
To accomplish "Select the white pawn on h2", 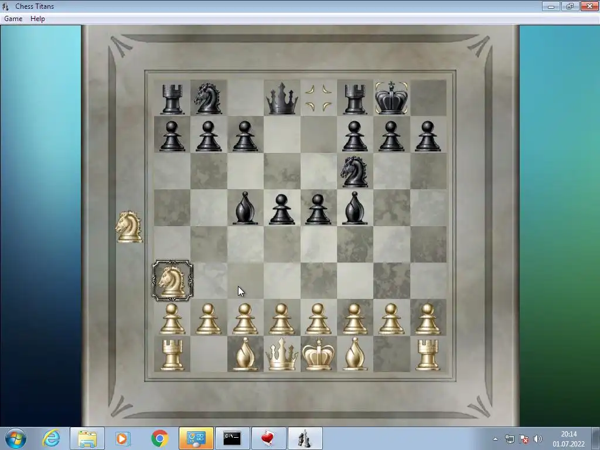I will (428, 319).
